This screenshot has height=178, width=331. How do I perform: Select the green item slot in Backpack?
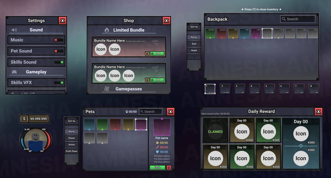[x=210, y=33]
